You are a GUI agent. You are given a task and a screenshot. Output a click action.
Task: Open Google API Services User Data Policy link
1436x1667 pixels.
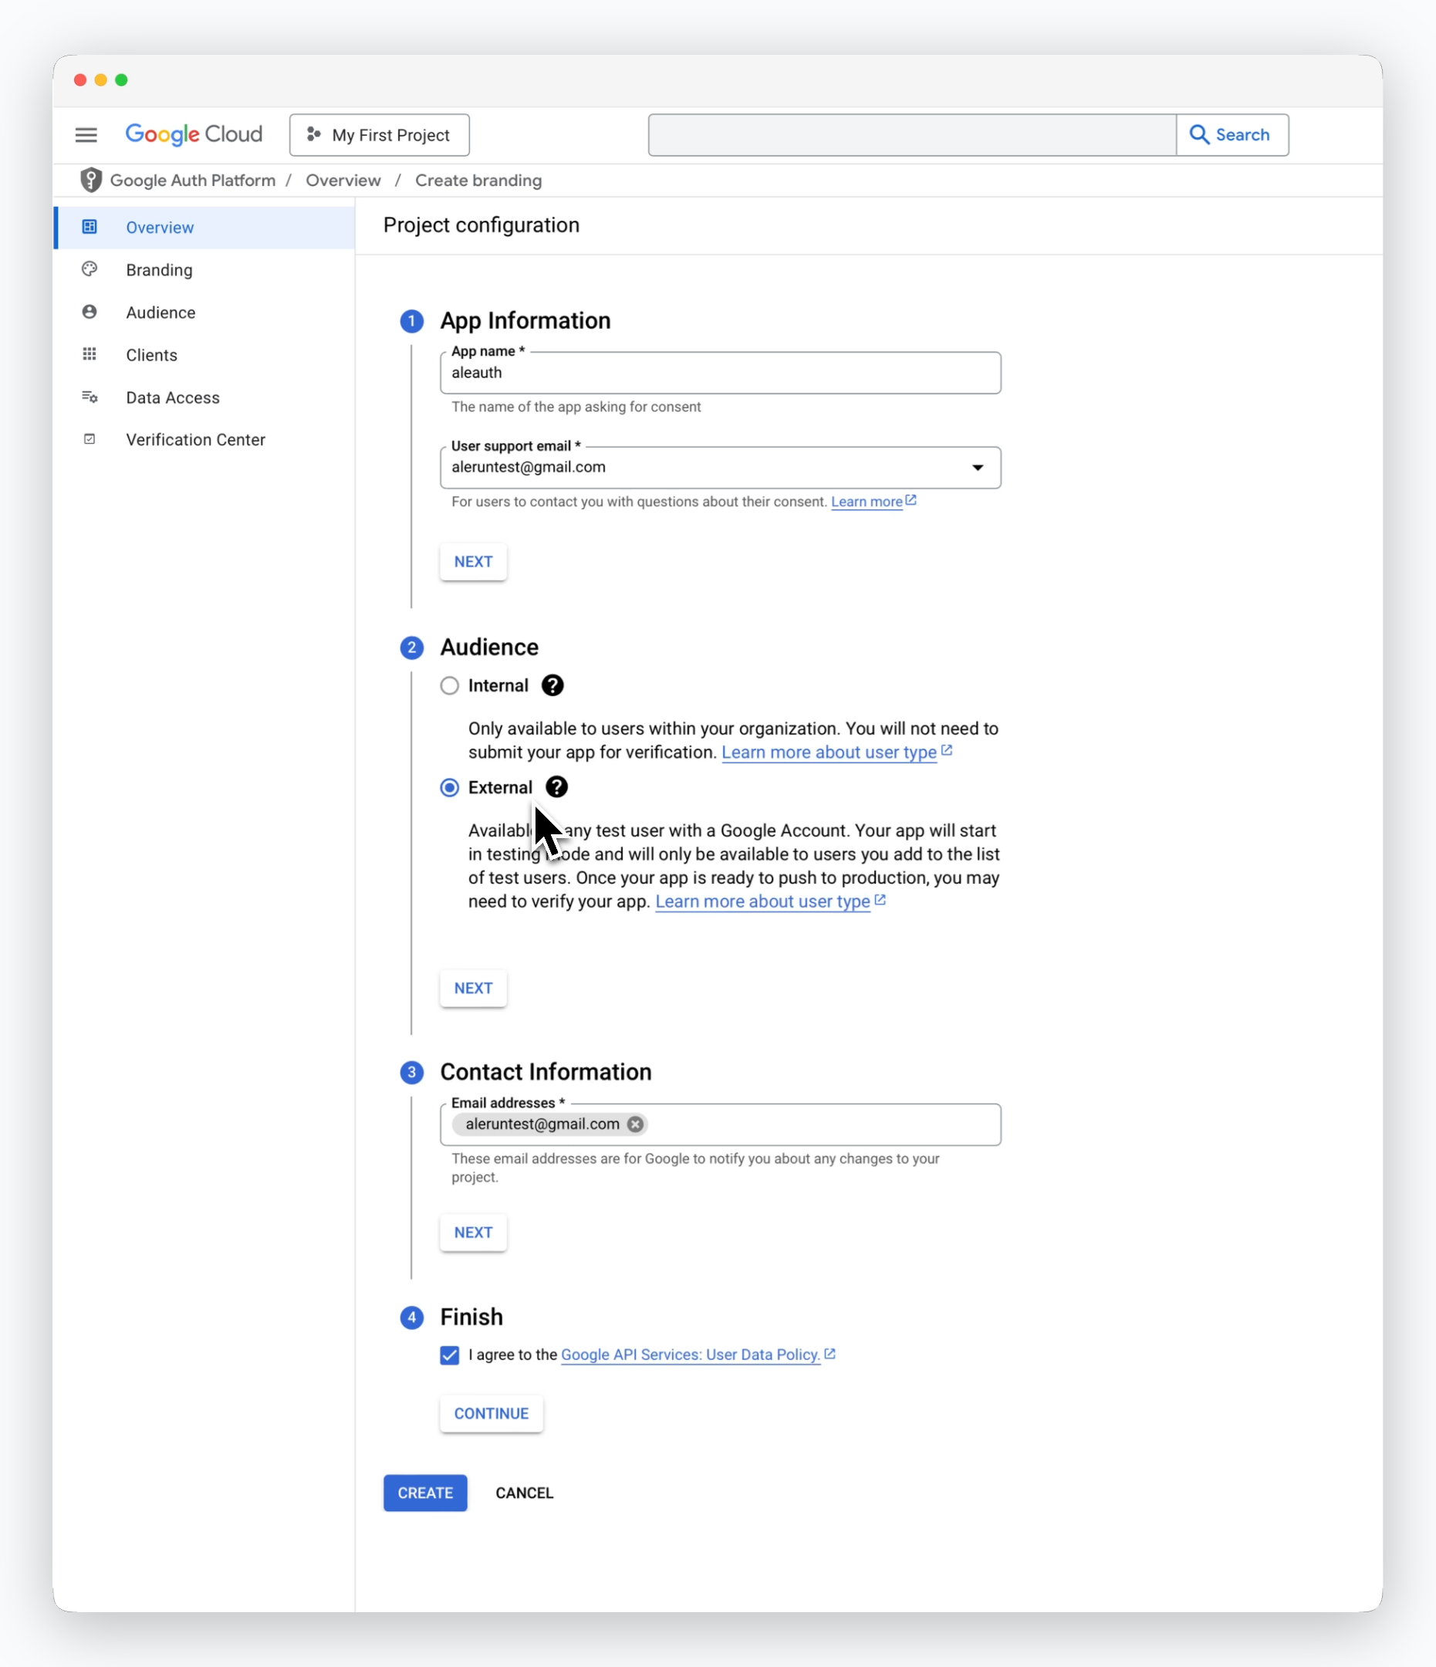[691, 1355]
